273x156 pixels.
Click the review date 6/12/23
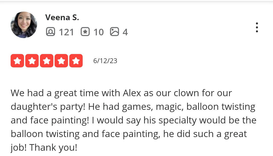pyautogui.click(x=105, y=61)
